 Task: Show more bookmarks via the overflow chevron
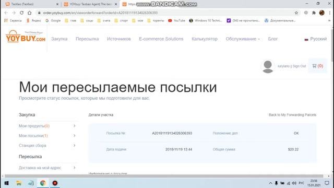(330, 20)
